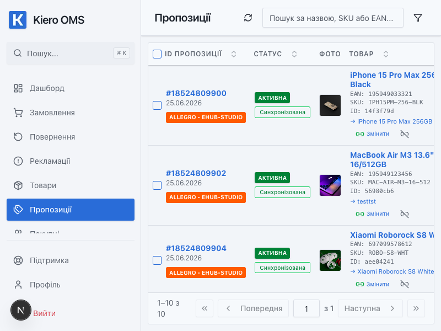Open linked product 'iPhone 15 Pro Max 256GB'
441x331 pixels.
tap(391, 121)
